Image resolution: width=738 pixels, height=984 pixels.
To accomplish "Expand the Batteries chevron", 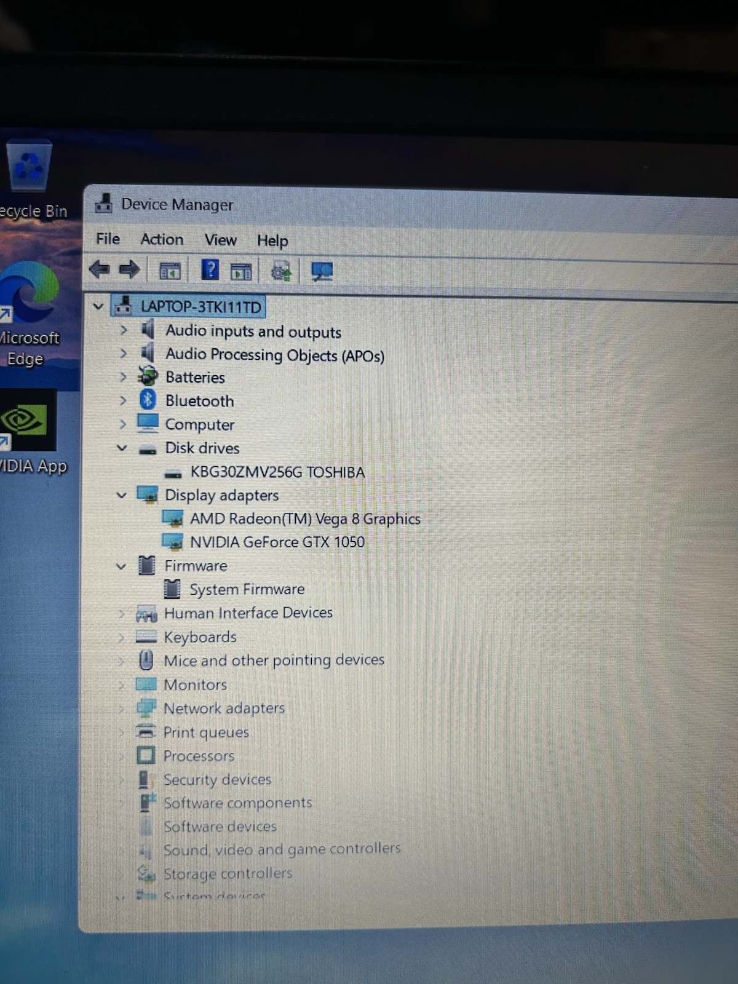I will [123, 377].
